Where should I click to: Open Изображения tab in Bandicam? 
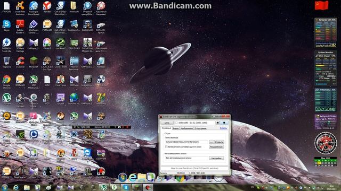tap(186, 128)
